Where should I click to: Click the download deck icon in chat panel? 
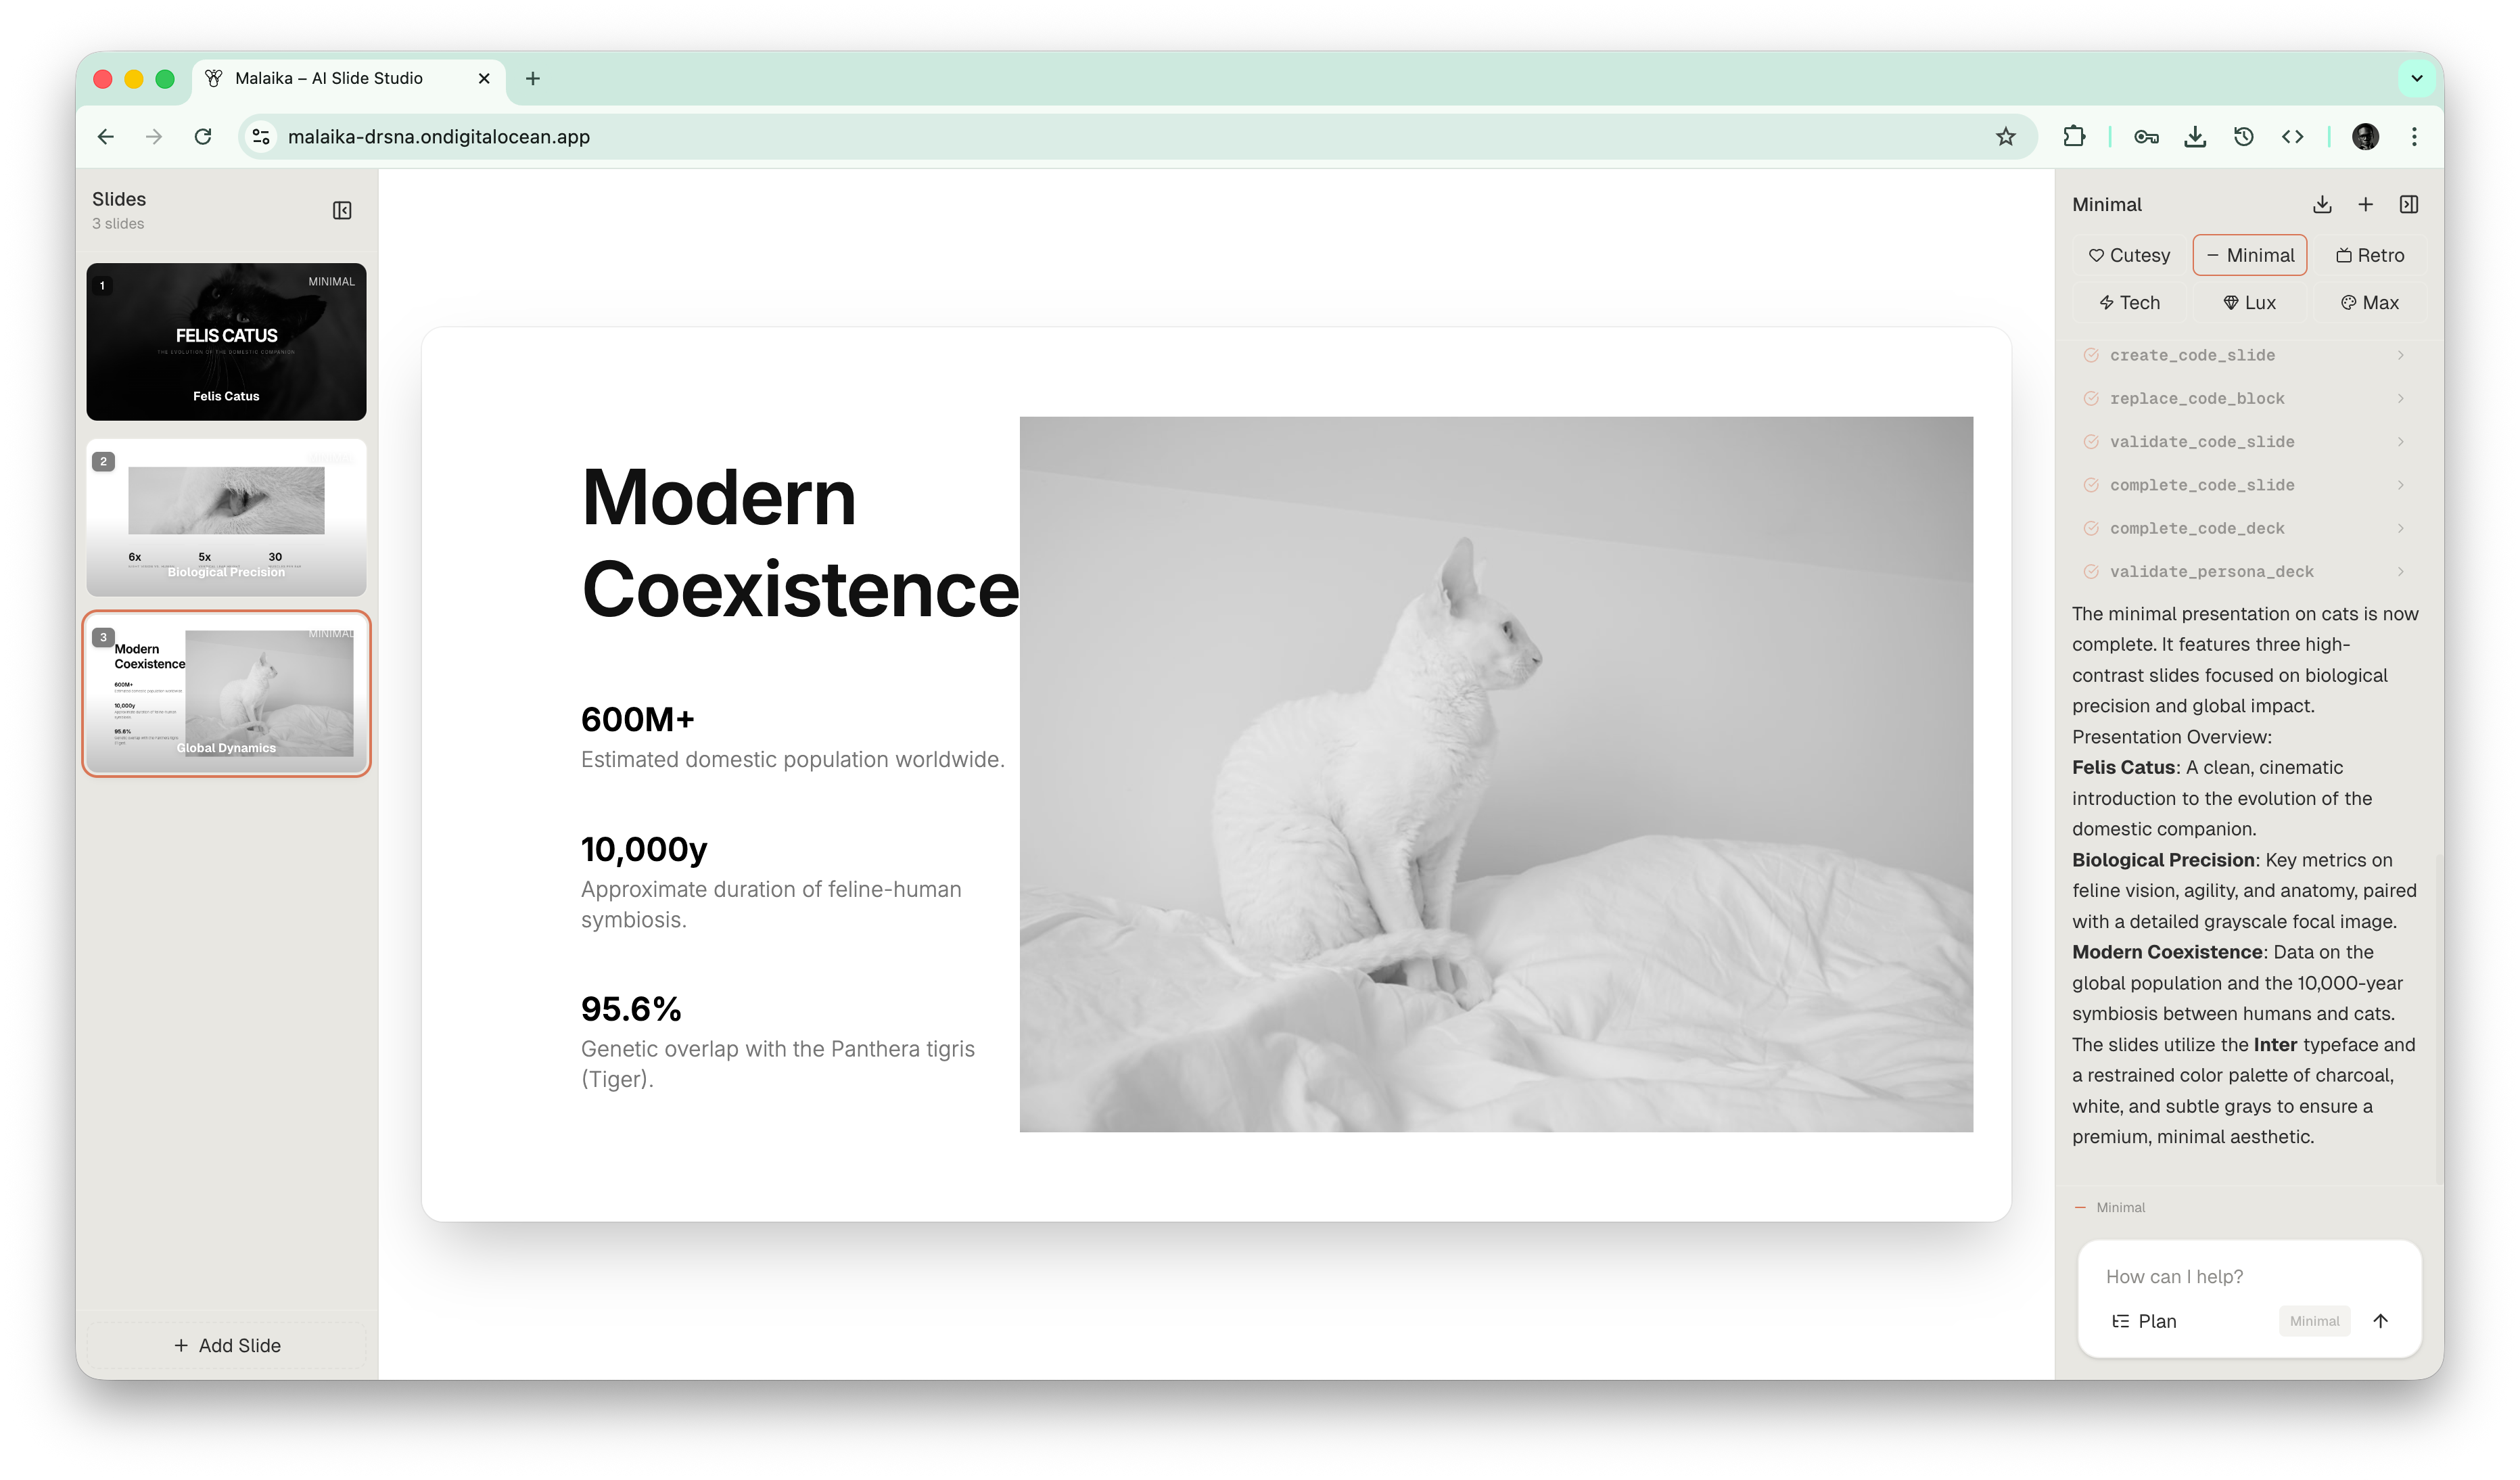point(2322,205)
